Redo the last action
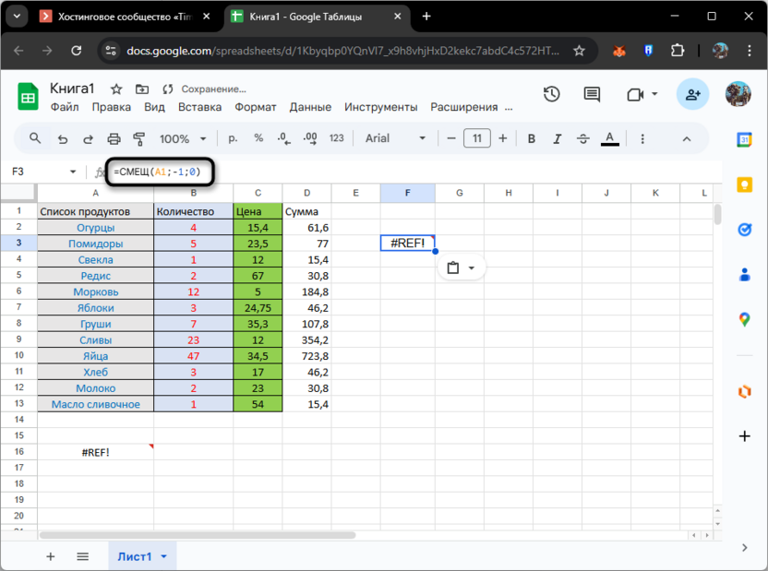The width and height of the screenshot is (768, 571). [x=89, y=139]
